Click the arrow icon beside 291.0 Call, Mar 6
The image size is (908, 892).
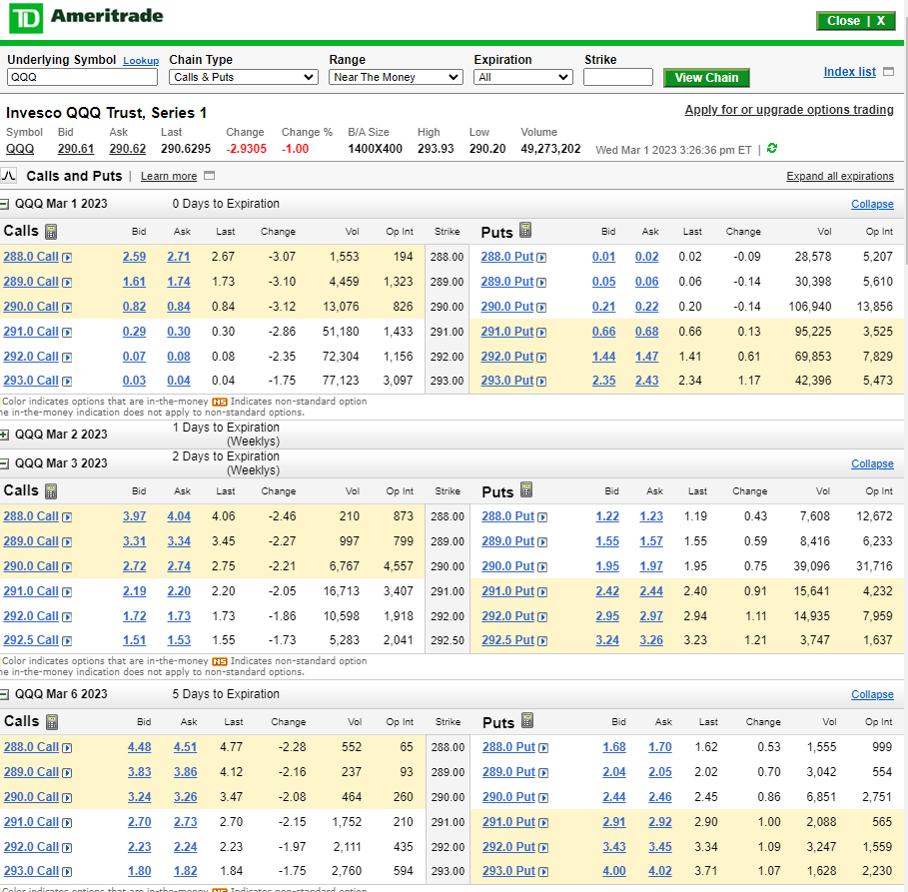(67, 823)
